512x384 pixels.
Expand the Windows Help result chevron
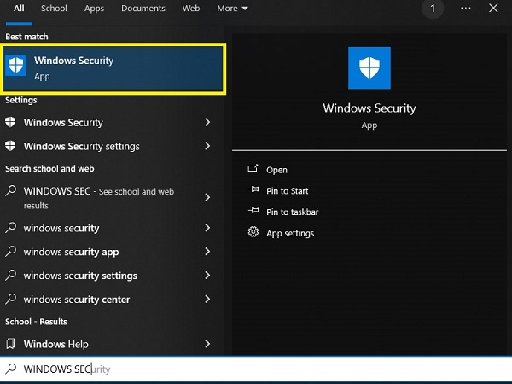[207, 344]
